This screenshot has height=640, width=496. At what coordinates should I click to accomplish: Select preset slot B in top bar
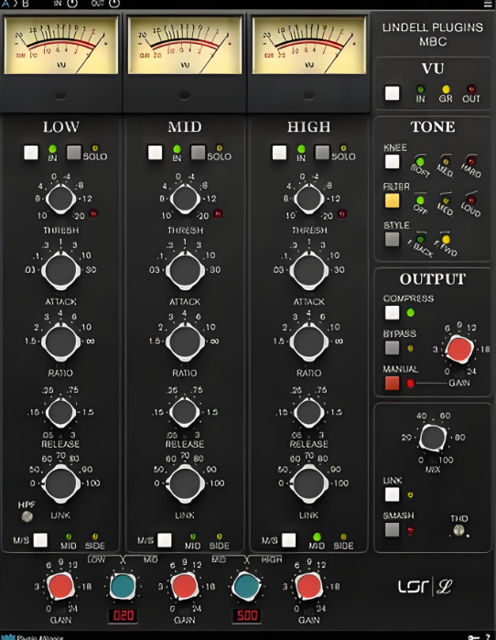coord(26,4)
